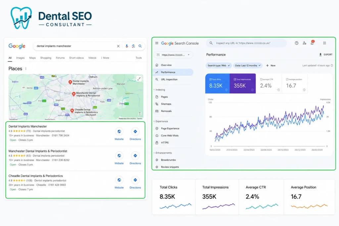Click the Total Clicks 8.35K summary card

(x=174, y=197)
